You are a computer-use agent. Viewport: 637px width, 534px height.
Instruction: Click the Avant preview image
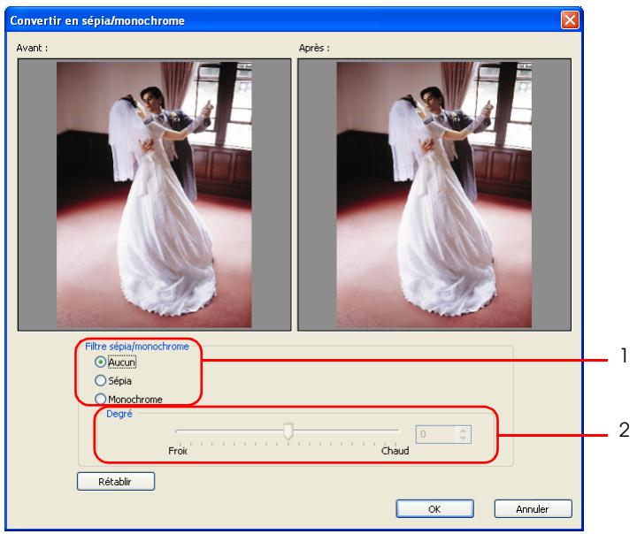[x=154, y=195]
